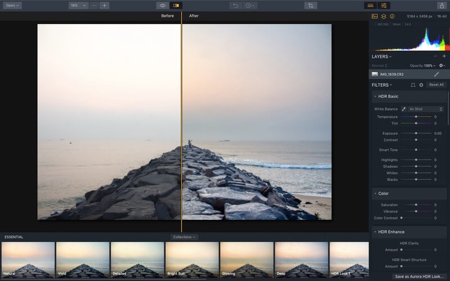Open the Collections dropdown

click(x=184, y=237)
